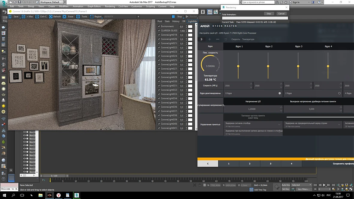Click the Save icon in Corona frame buffer
This screenshot has height=199, width=354.
10,16
